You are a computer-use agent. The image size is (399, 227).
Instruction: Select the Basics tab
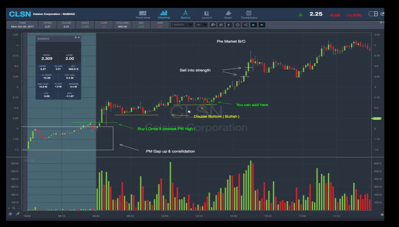tap(185, 15)
